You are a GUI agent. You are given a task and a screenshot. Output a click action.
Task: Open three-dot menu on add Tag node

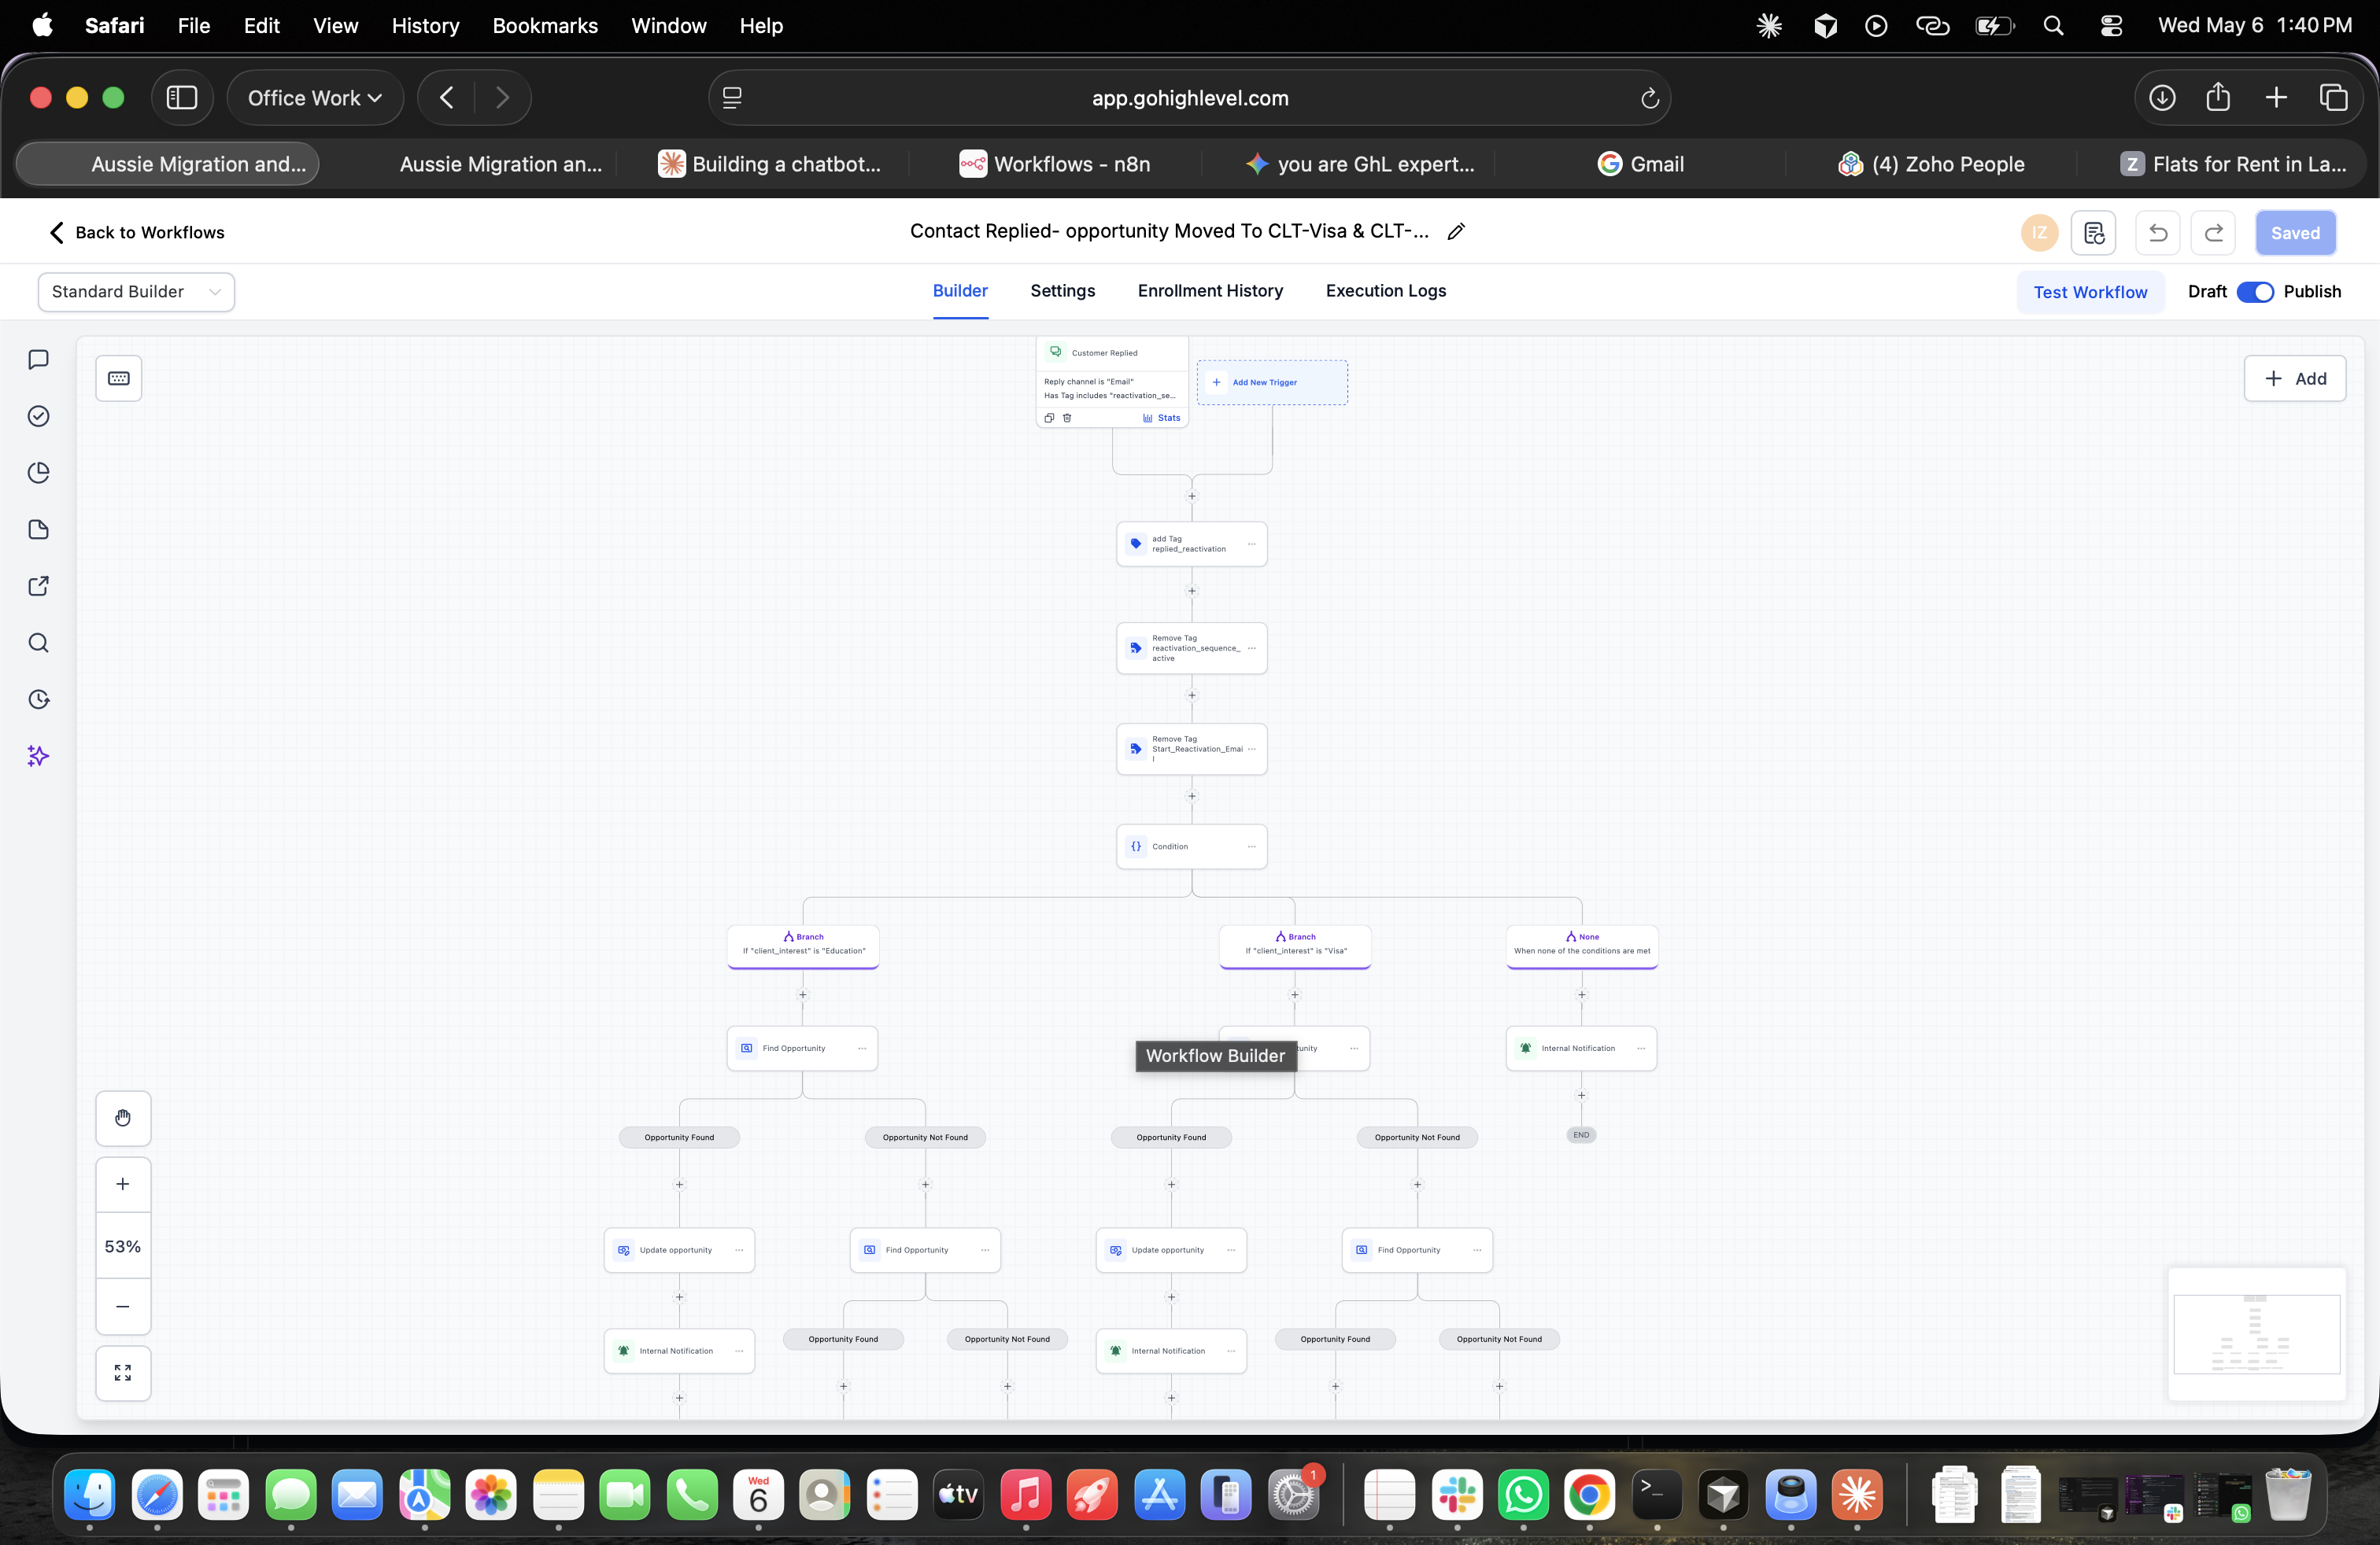click(1251, 544)
